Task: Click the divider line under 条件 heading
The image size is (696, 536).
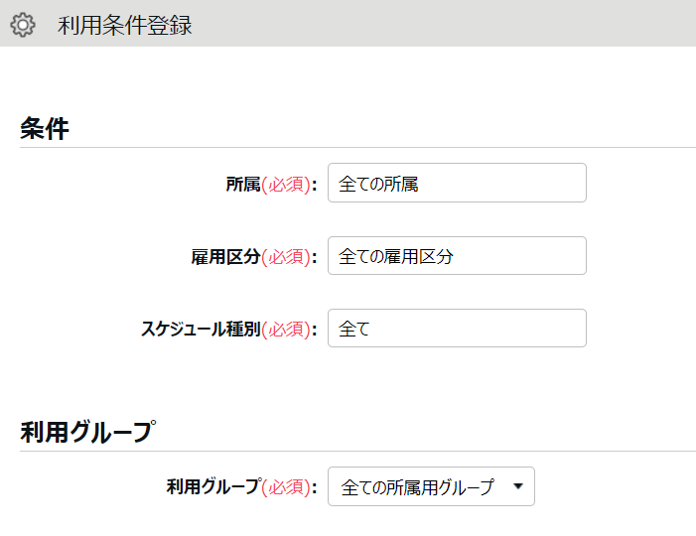Action: pos(357,147)
